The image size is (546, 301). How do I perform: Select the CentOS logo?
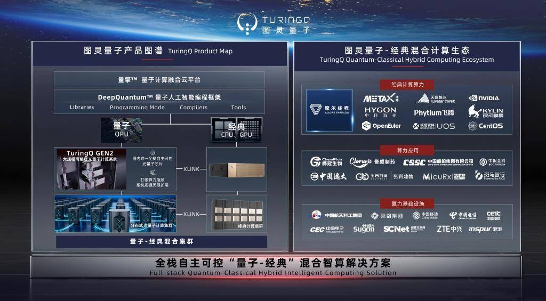[485, 126]
